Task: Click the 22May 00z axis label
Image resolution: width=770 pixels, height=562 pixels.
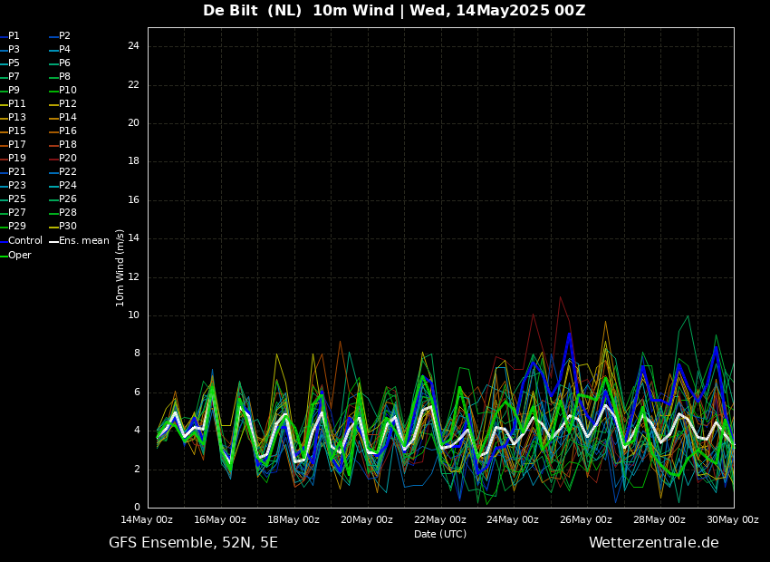Action: (x=440, y=519)
